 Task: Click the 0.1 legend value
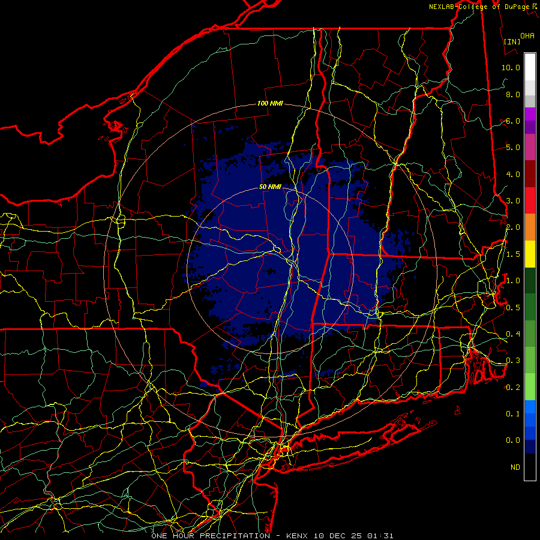[x=513, y=414]
